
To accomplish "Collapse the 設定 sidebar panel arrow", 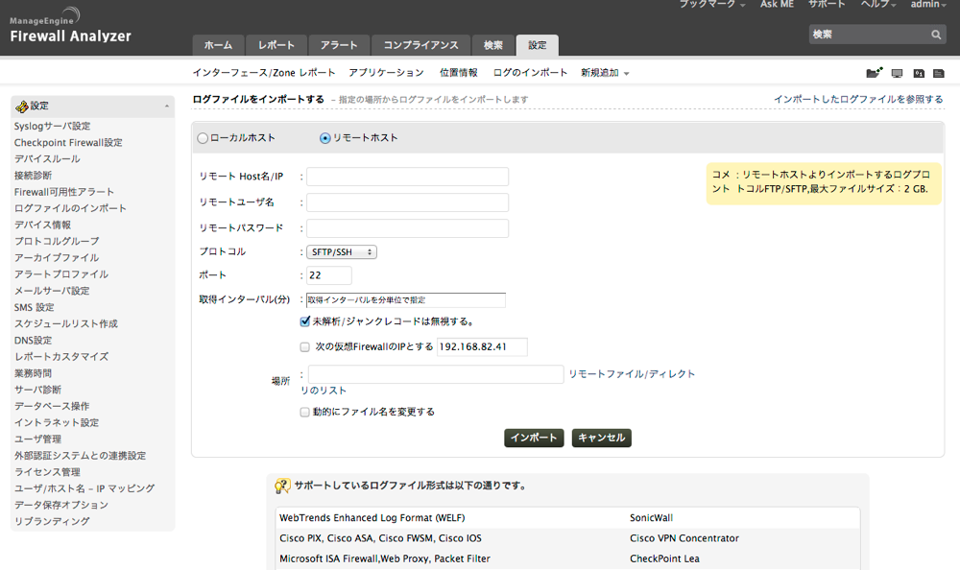I will tap(166, 107).
